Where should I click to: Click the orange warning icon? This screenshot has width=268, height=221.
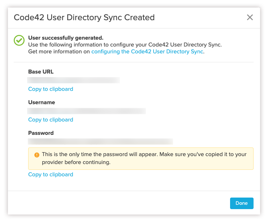tap(37, 155)
